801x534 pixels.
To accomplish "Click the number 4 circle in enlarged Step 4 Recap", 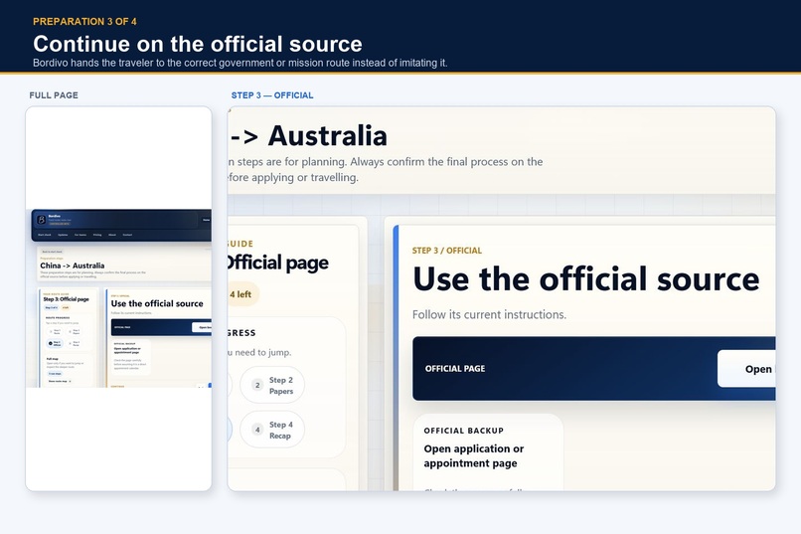I will tap(257, 430).
